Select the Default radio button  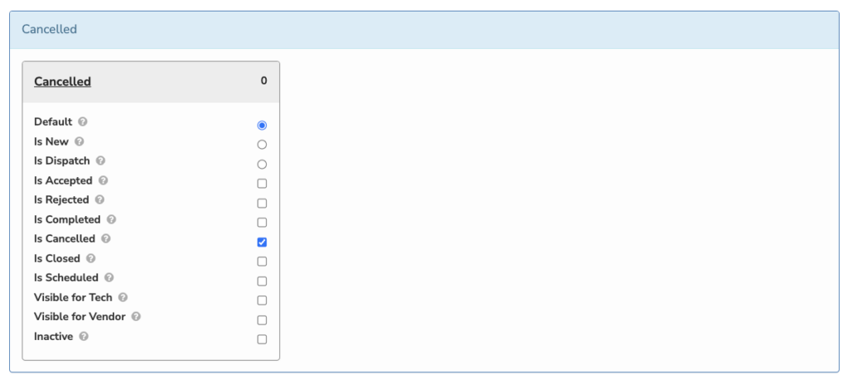pos(262,126)
